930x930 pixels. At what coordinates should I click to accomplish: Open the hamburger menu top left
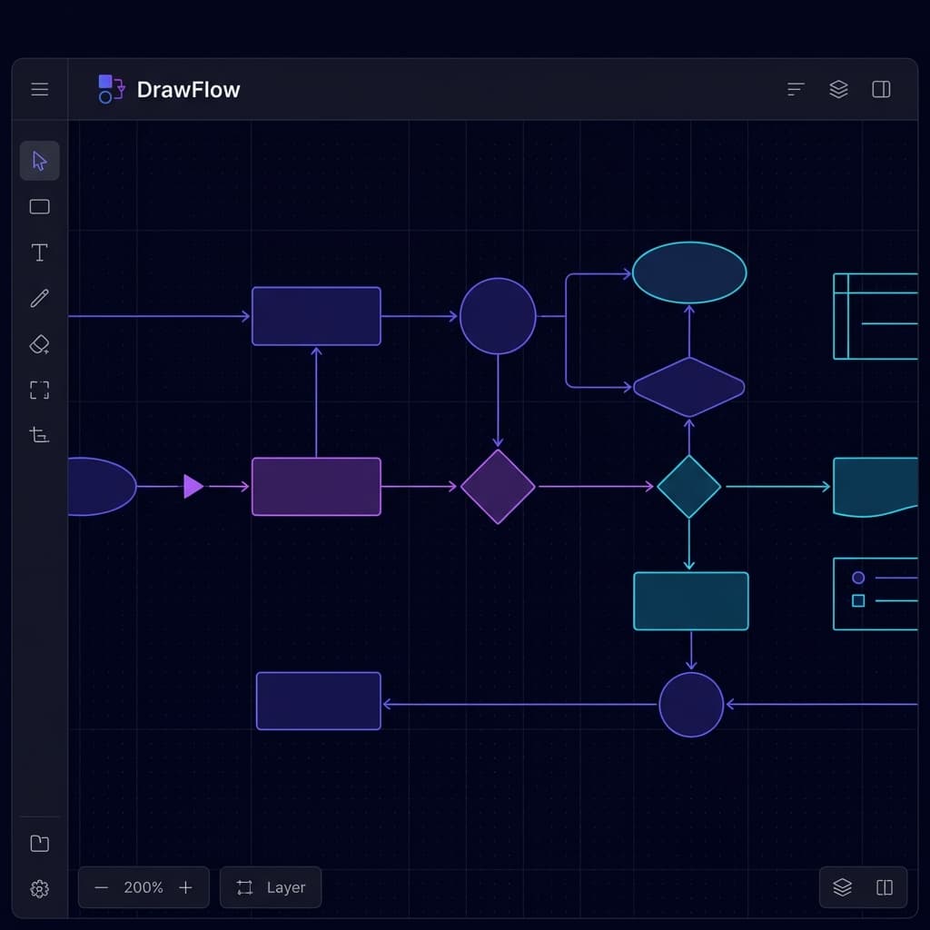coord(39,89)
